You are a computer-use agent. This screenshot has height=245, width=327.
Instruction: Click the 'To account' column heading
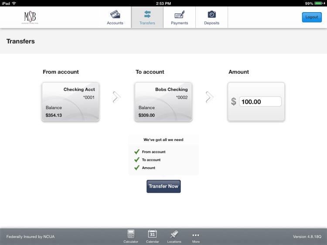(x=150, y=72)
